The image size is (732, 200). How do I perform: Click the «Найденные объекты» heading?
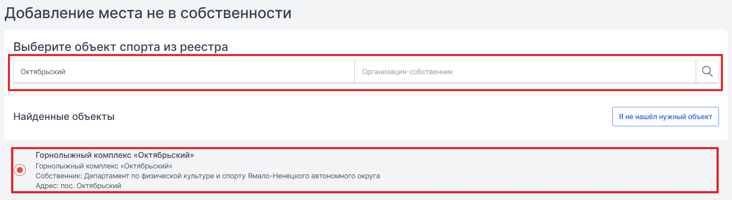[64, 117]
